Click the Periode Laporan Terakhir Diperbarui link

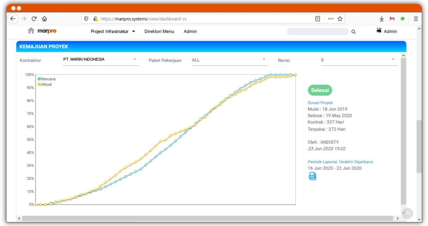(x=340, y=162)
